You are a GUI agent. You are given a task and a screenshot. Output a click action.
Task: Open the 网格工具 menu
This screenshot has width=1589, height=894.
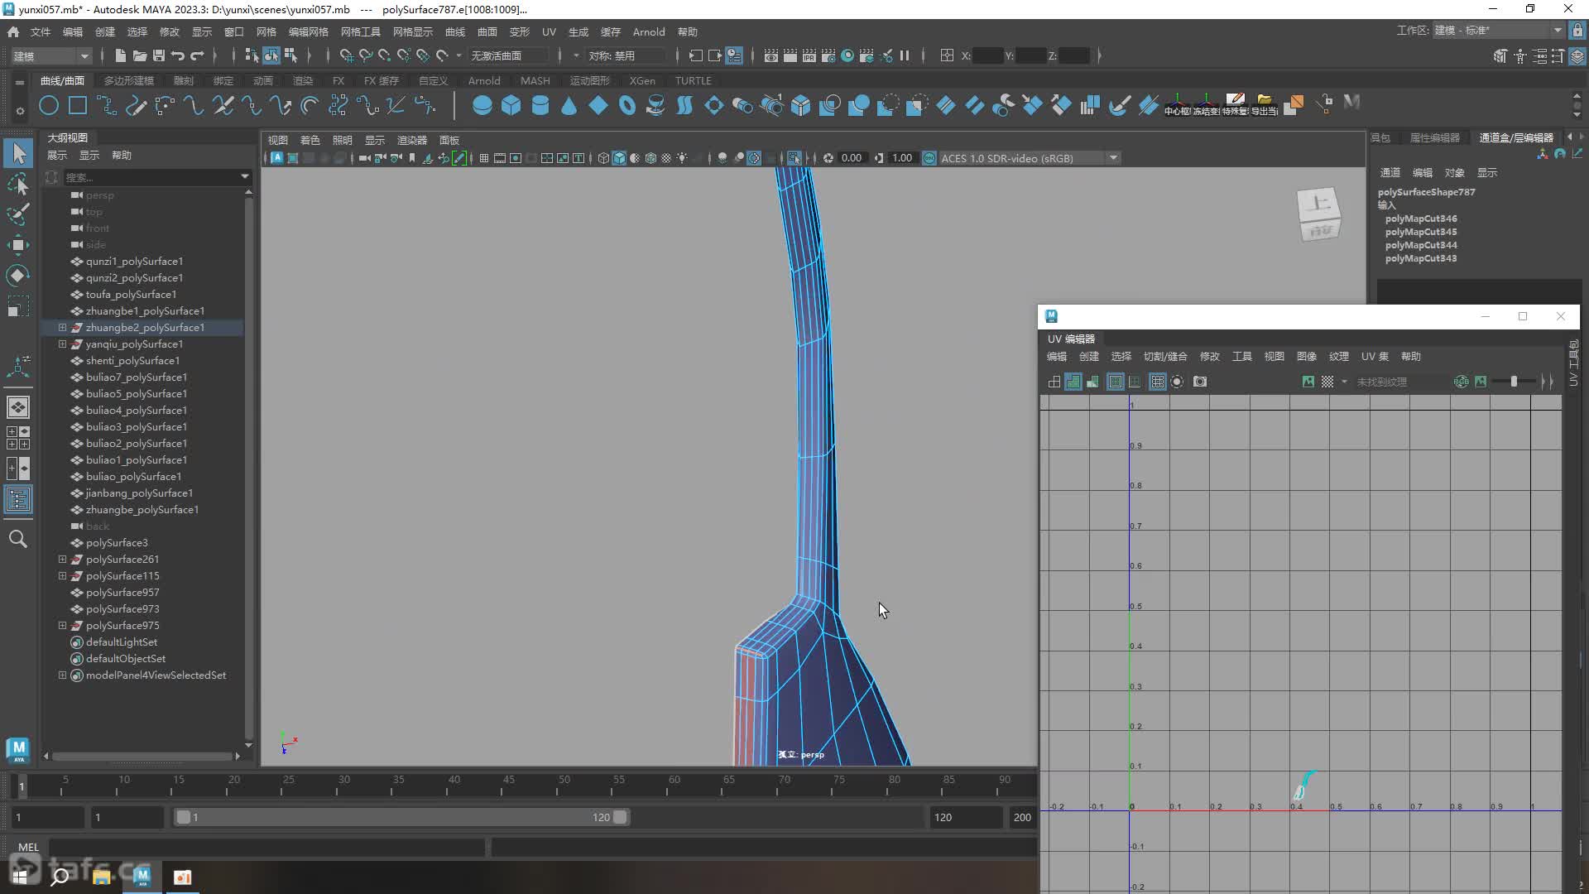pyautogui.click(x=360, y=31)
